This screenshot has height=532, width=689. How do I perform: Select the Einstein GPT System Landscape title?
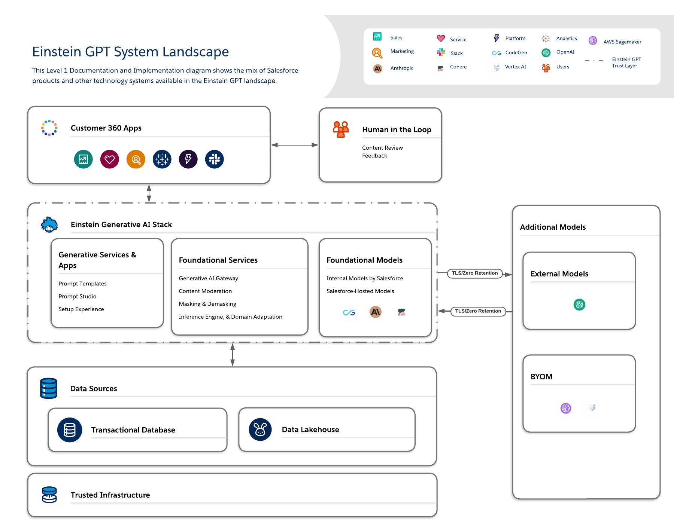pyautogui.click(x=130, y=52)
